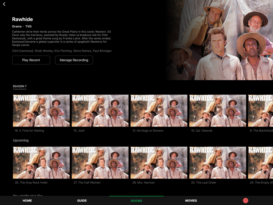Click the Play Recent button
The height and width of the screenshot is (205, 273).
(x=31, y=60)
